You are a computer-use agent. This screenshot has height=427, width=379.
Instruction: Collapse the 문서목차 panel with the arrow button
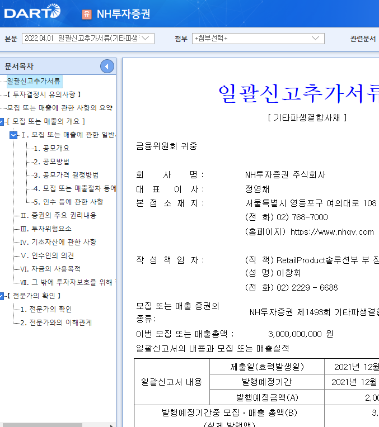(107, 66)
